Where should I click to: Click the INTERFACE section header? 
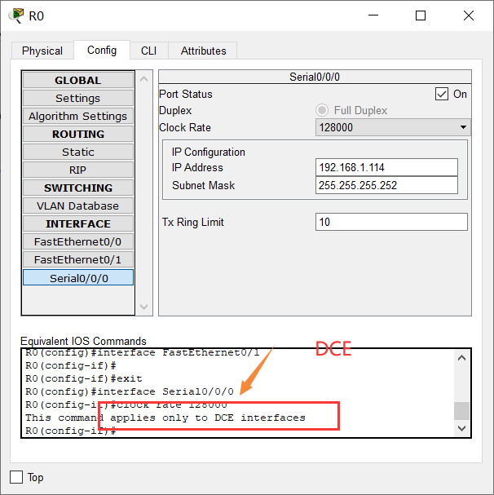point(78,223)
